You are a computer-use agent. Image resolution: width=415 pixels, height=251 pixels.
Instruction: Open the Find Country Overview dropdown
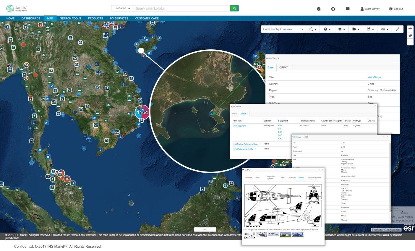click(283, 29)
